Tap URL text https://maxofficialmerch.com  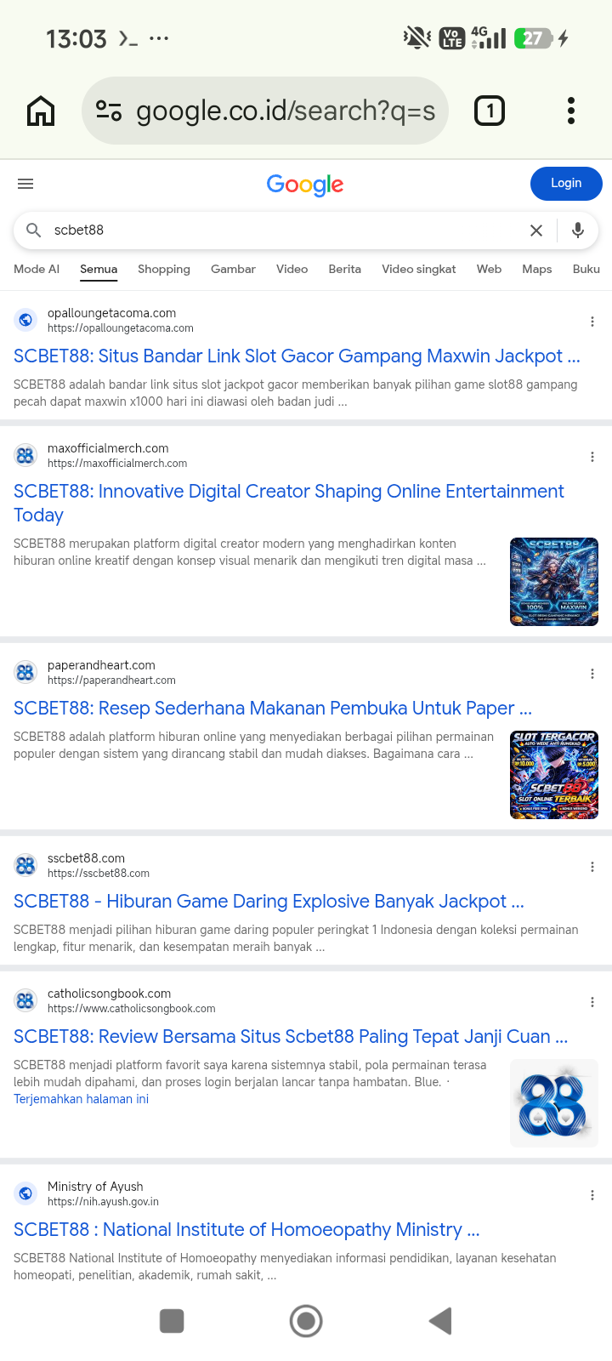[117, 464]
